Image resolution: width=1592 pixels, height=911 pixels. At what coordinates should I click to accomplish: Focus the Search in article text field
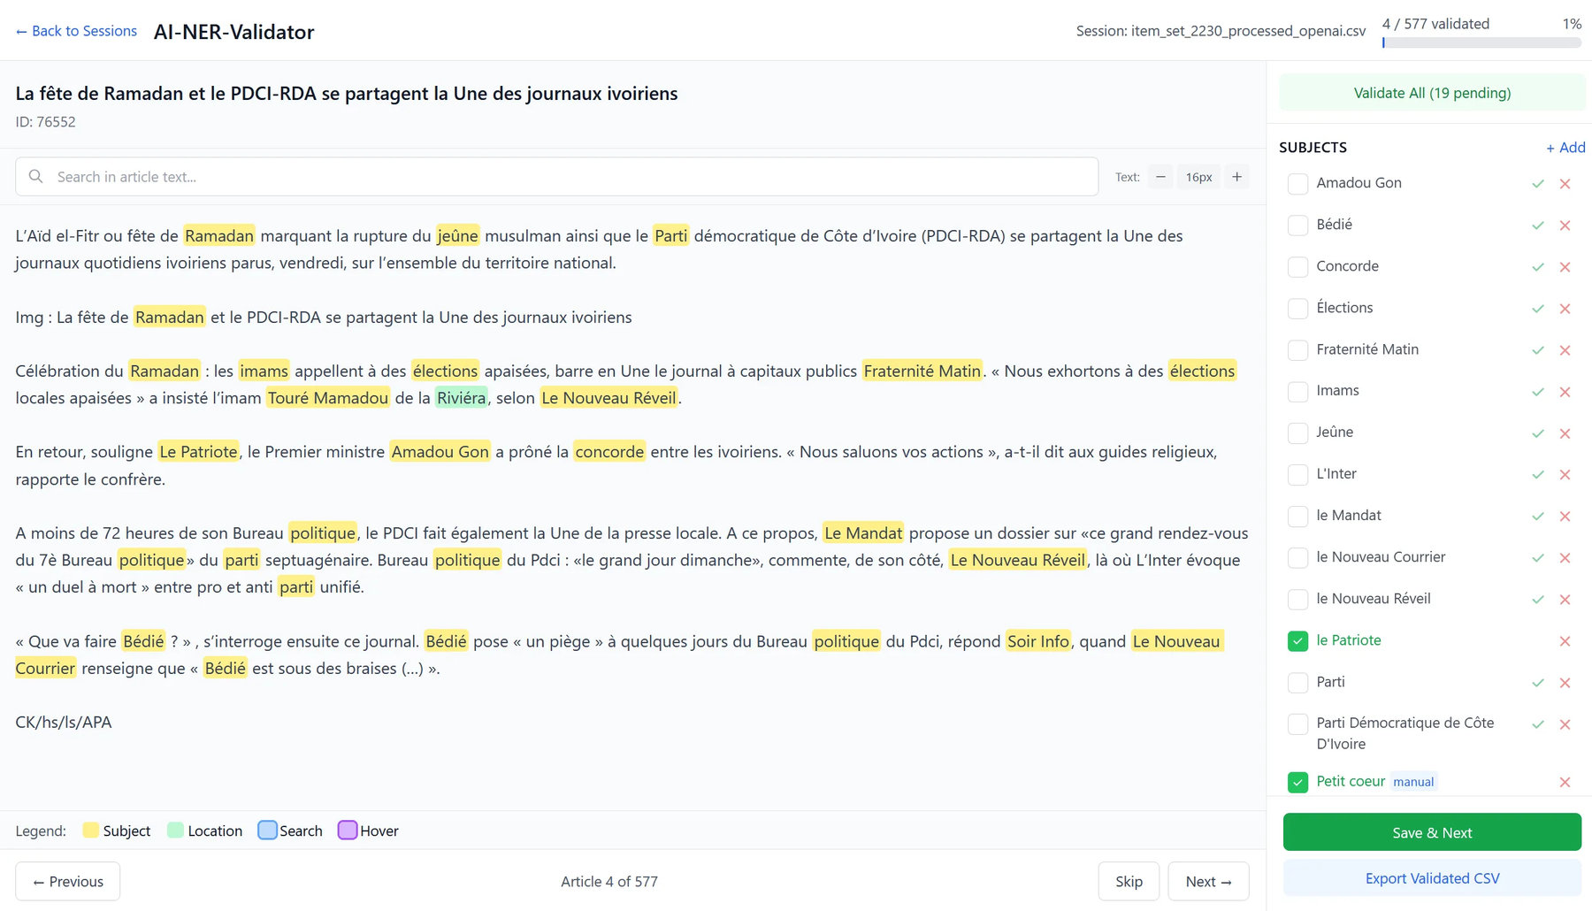click(557, 177)
